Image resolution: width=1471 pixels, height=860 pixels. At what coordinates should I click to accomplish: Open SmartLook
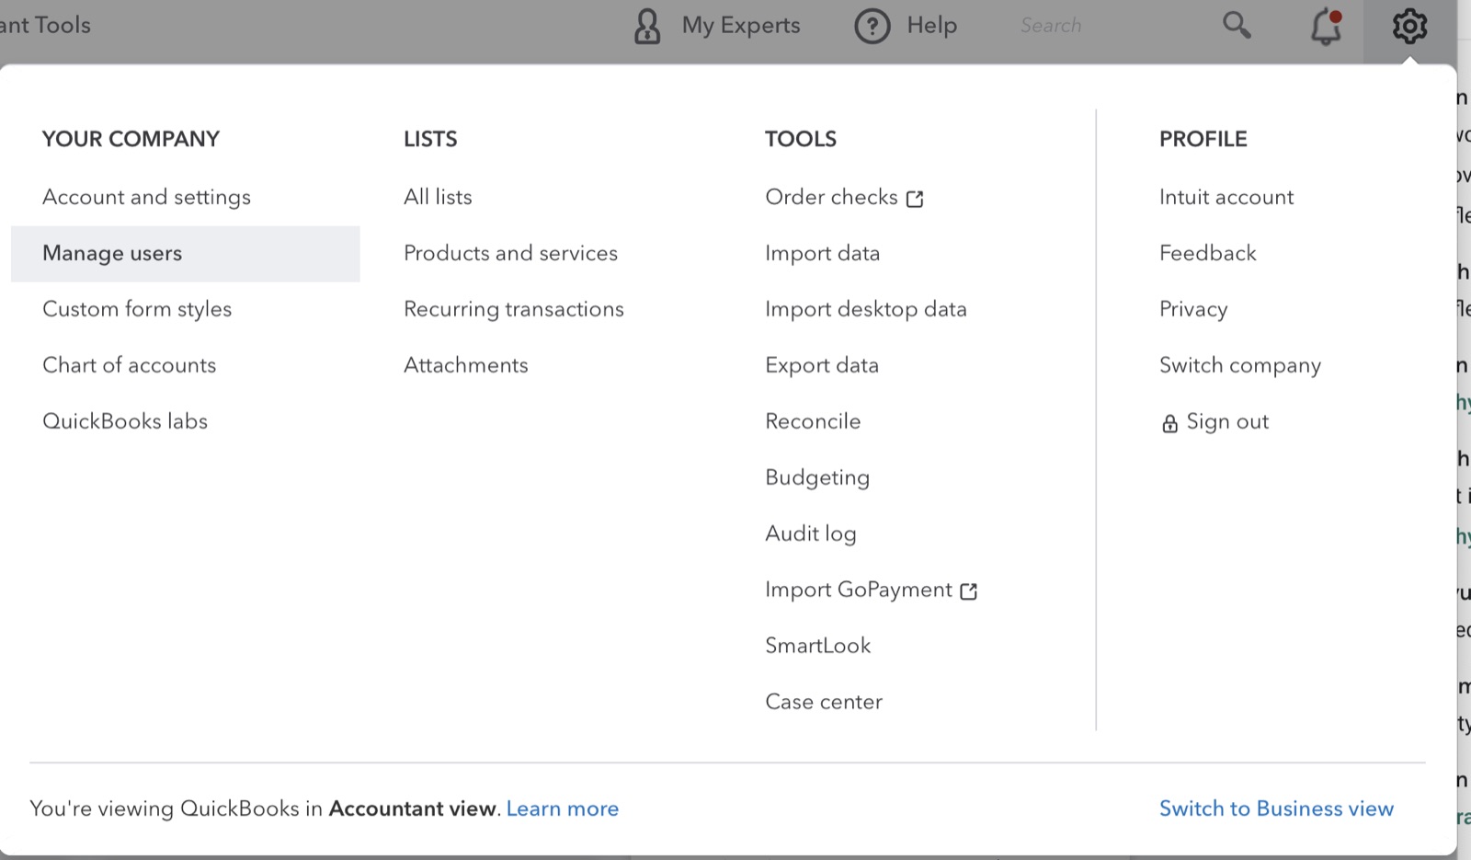tap(817, 646)
